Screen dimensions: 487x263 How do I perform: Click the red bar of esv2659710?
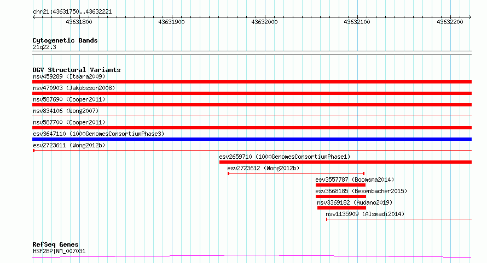coord(345,162)
